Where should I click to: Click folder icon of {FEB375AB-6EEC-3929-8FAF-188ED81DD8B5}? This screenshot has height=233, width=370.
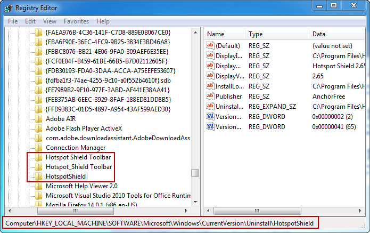tap(39, 100)
